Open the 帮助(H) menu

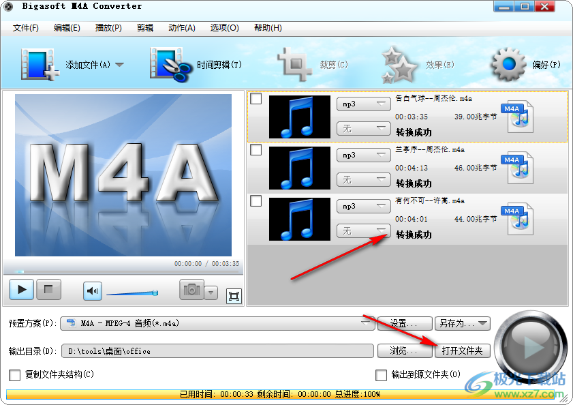pos(268,28)
